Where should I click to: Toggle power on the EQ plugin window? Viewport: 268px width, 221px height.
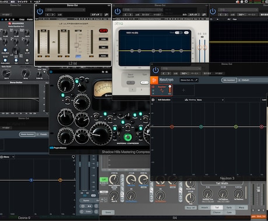[118, 12]
